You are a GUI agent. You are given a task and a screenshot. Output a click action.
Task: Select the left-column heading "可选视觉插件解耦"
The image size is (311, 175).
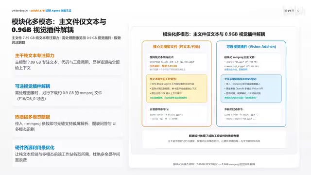[33, 87]
